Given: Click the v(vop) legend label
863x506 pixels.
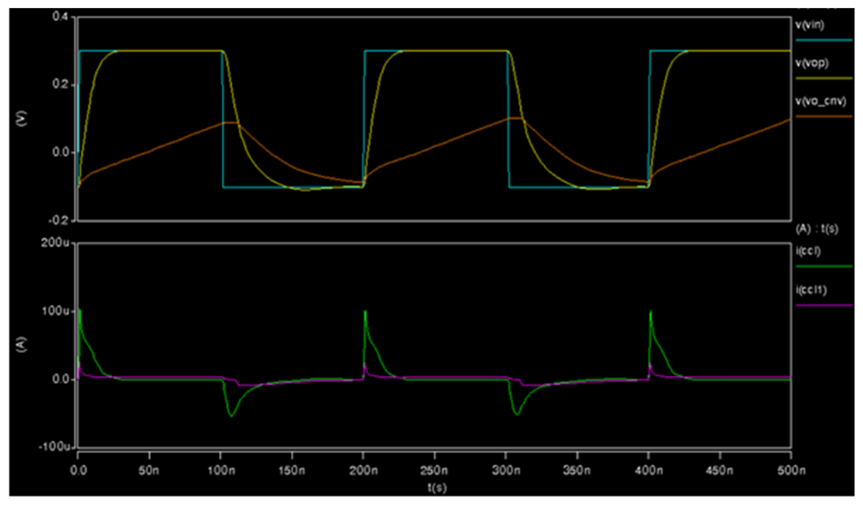Looking at the screenshot, I should point(812,64).
